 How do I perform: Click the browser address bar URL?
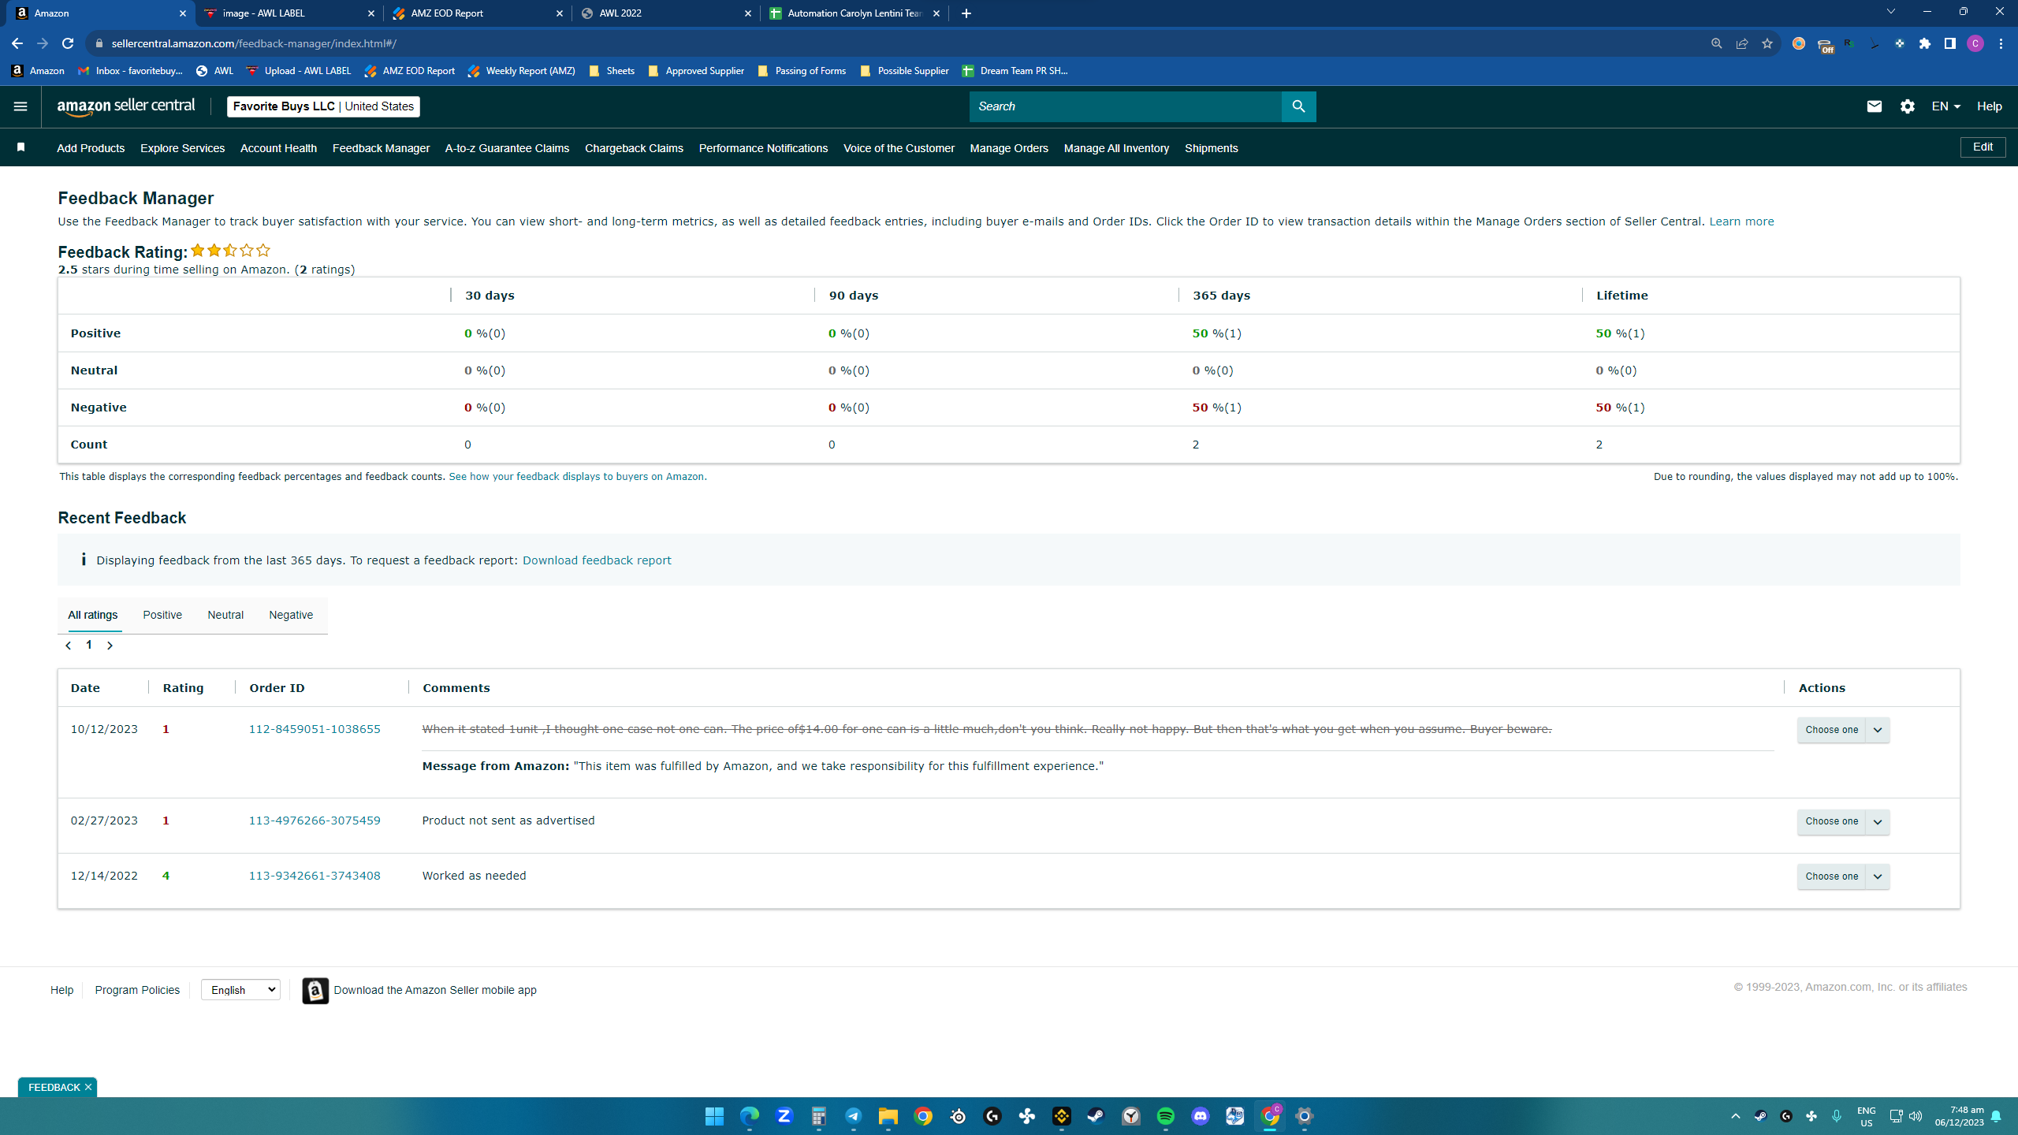(x=254, y=43)
